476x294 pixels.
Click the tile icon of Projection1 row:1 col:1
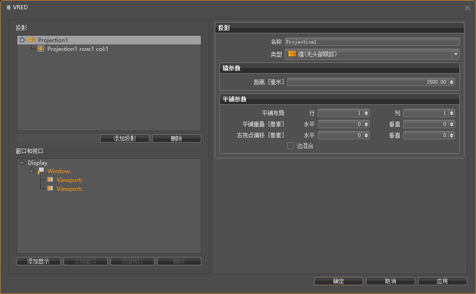pos(41,49)
